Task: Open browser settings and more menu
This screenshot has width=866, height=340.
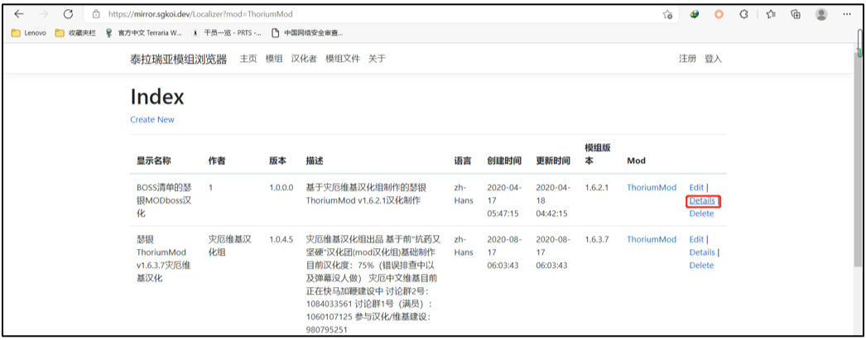Action: (847, 14)
